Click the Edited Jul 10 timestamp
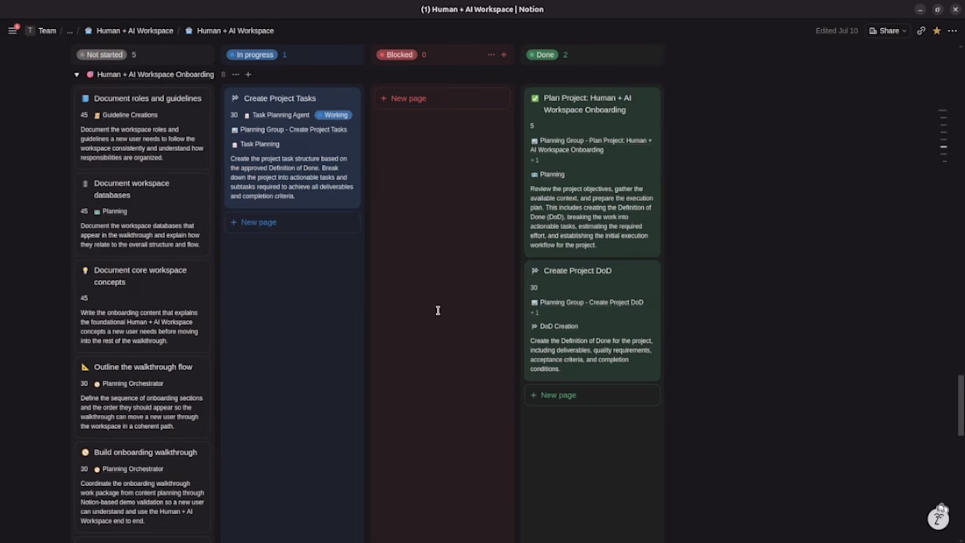Screen dimensions: 965x543 [836, 31]
